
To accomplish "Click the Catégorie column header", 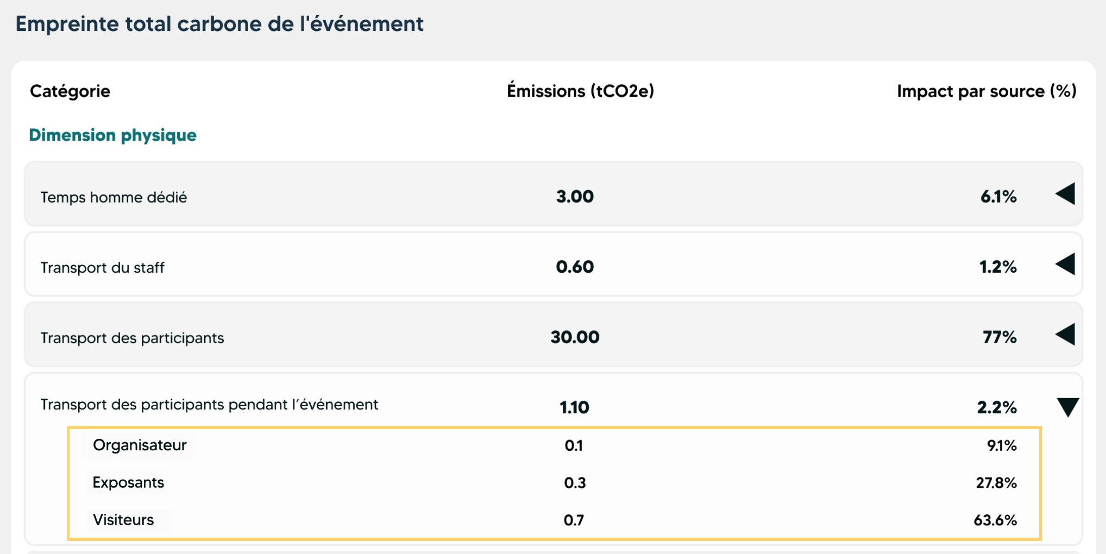I will 70,91.
